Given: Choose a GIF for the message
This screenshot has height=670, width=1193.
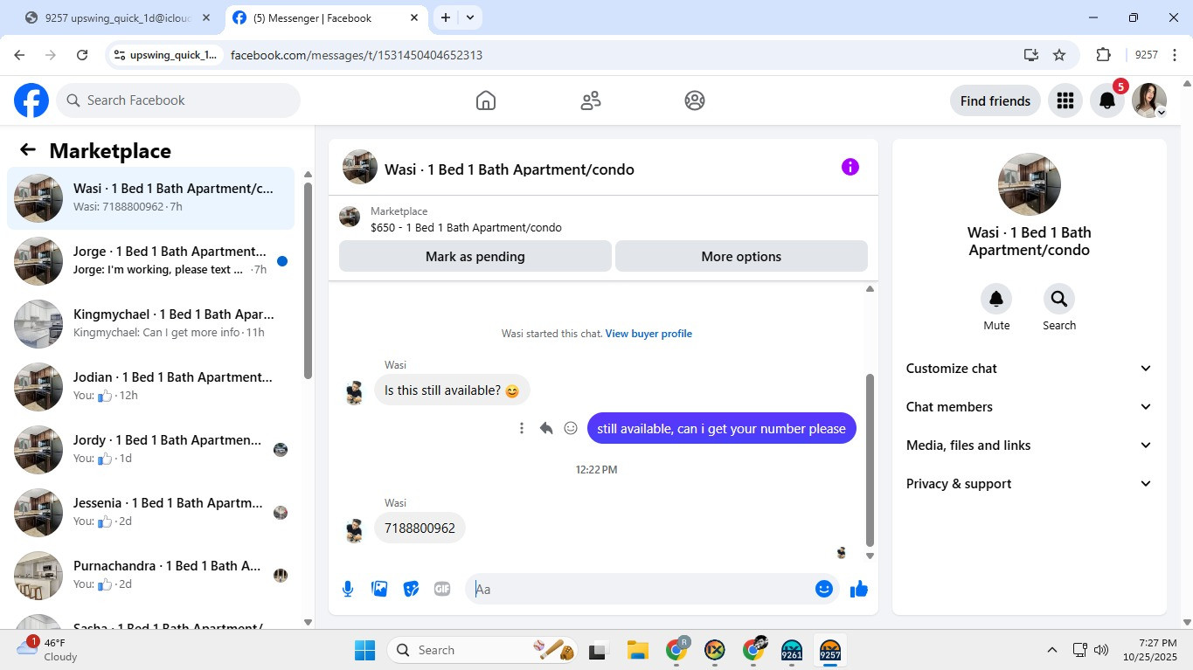Looking at the screenshot, I should coord(442,589).
